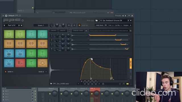Toggle green LED on FPC 2 mixer insert
Screen dimensions: 182x102
[92, 94]
